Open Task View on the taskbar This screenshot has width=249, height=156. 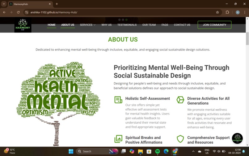click(x=123, y=151)
